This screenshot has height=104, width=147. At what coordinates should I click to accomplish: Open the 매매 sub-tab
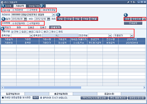pos(19,27)
